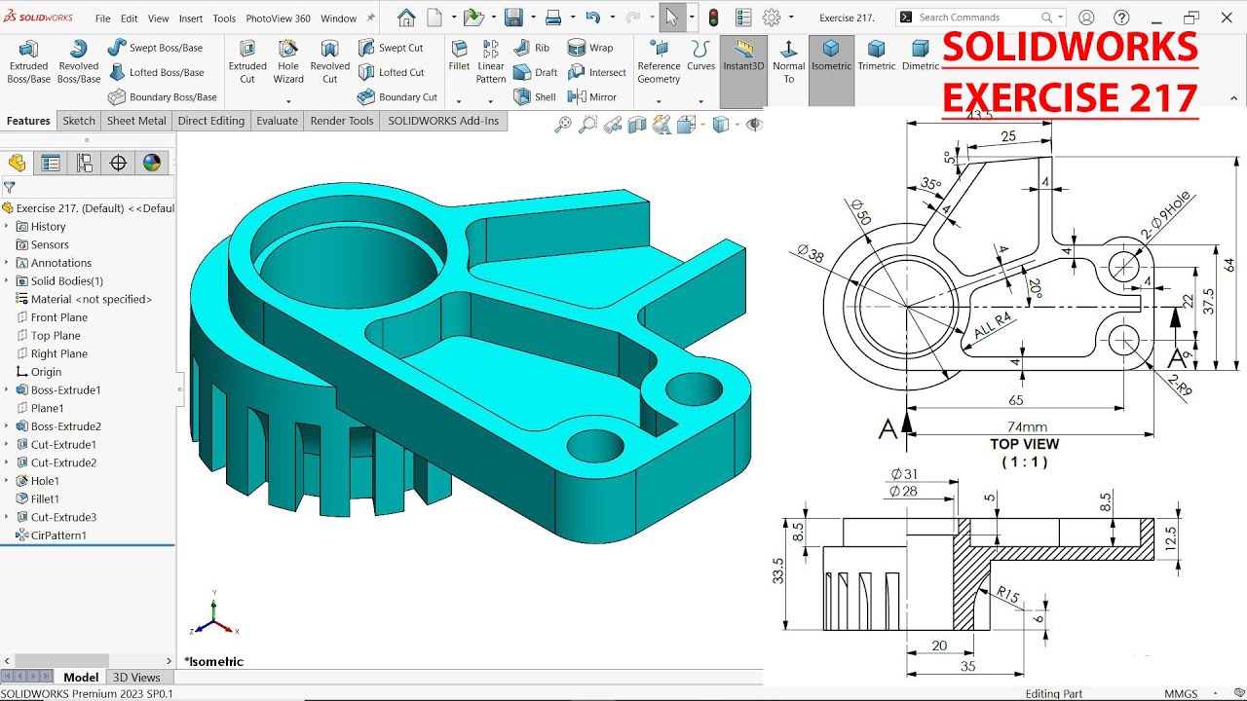Click the Save icon
Viewport: 1247px width, 701px height.
tap(513, 18)
